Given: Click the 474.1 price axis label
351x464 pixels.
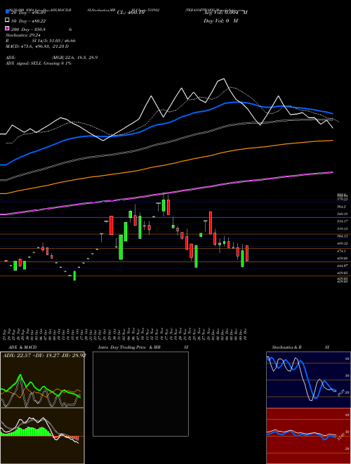Looking at the screenshot, I should 342,251.
